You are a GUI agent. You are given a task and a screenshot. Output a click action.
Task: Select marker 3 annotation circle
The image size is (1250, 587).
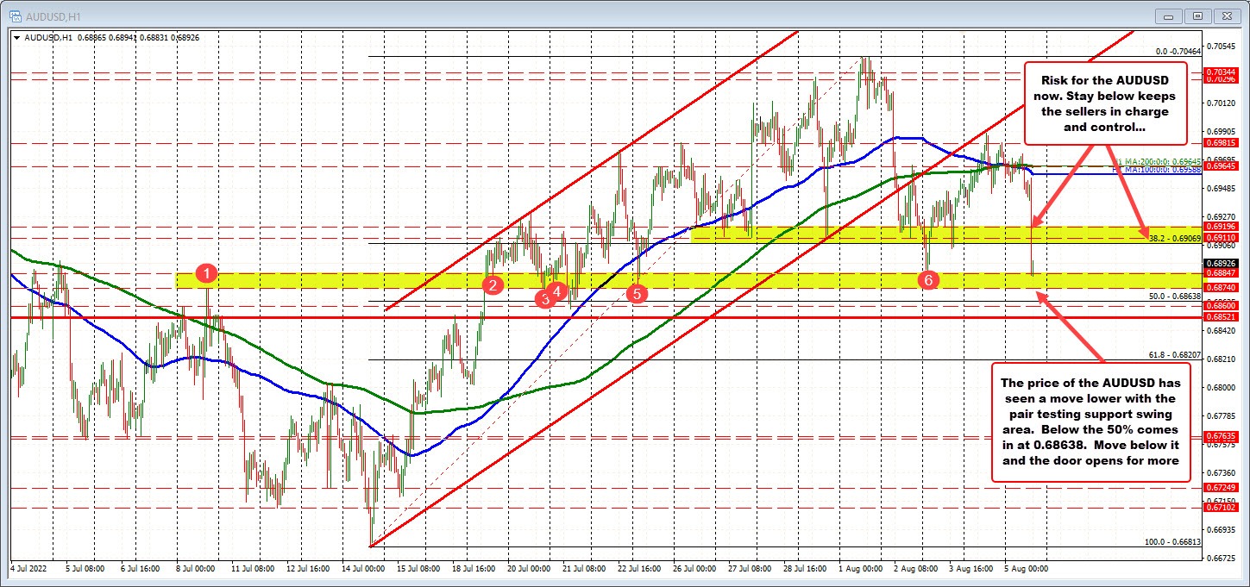coord(544,298)
